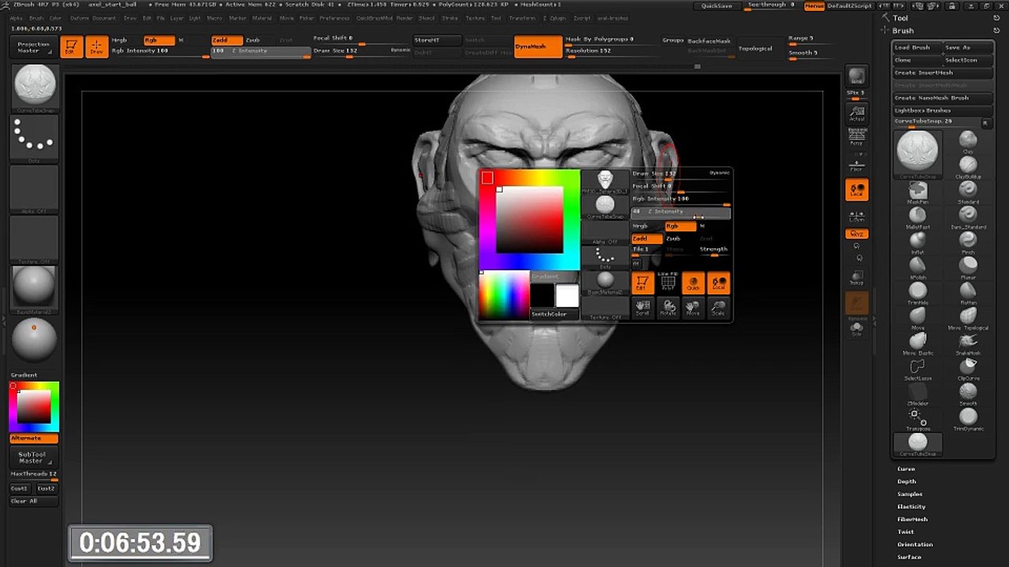Pick the Dam_Standard brush
This screenshot has width=1009, height=567.
(968, 217)
